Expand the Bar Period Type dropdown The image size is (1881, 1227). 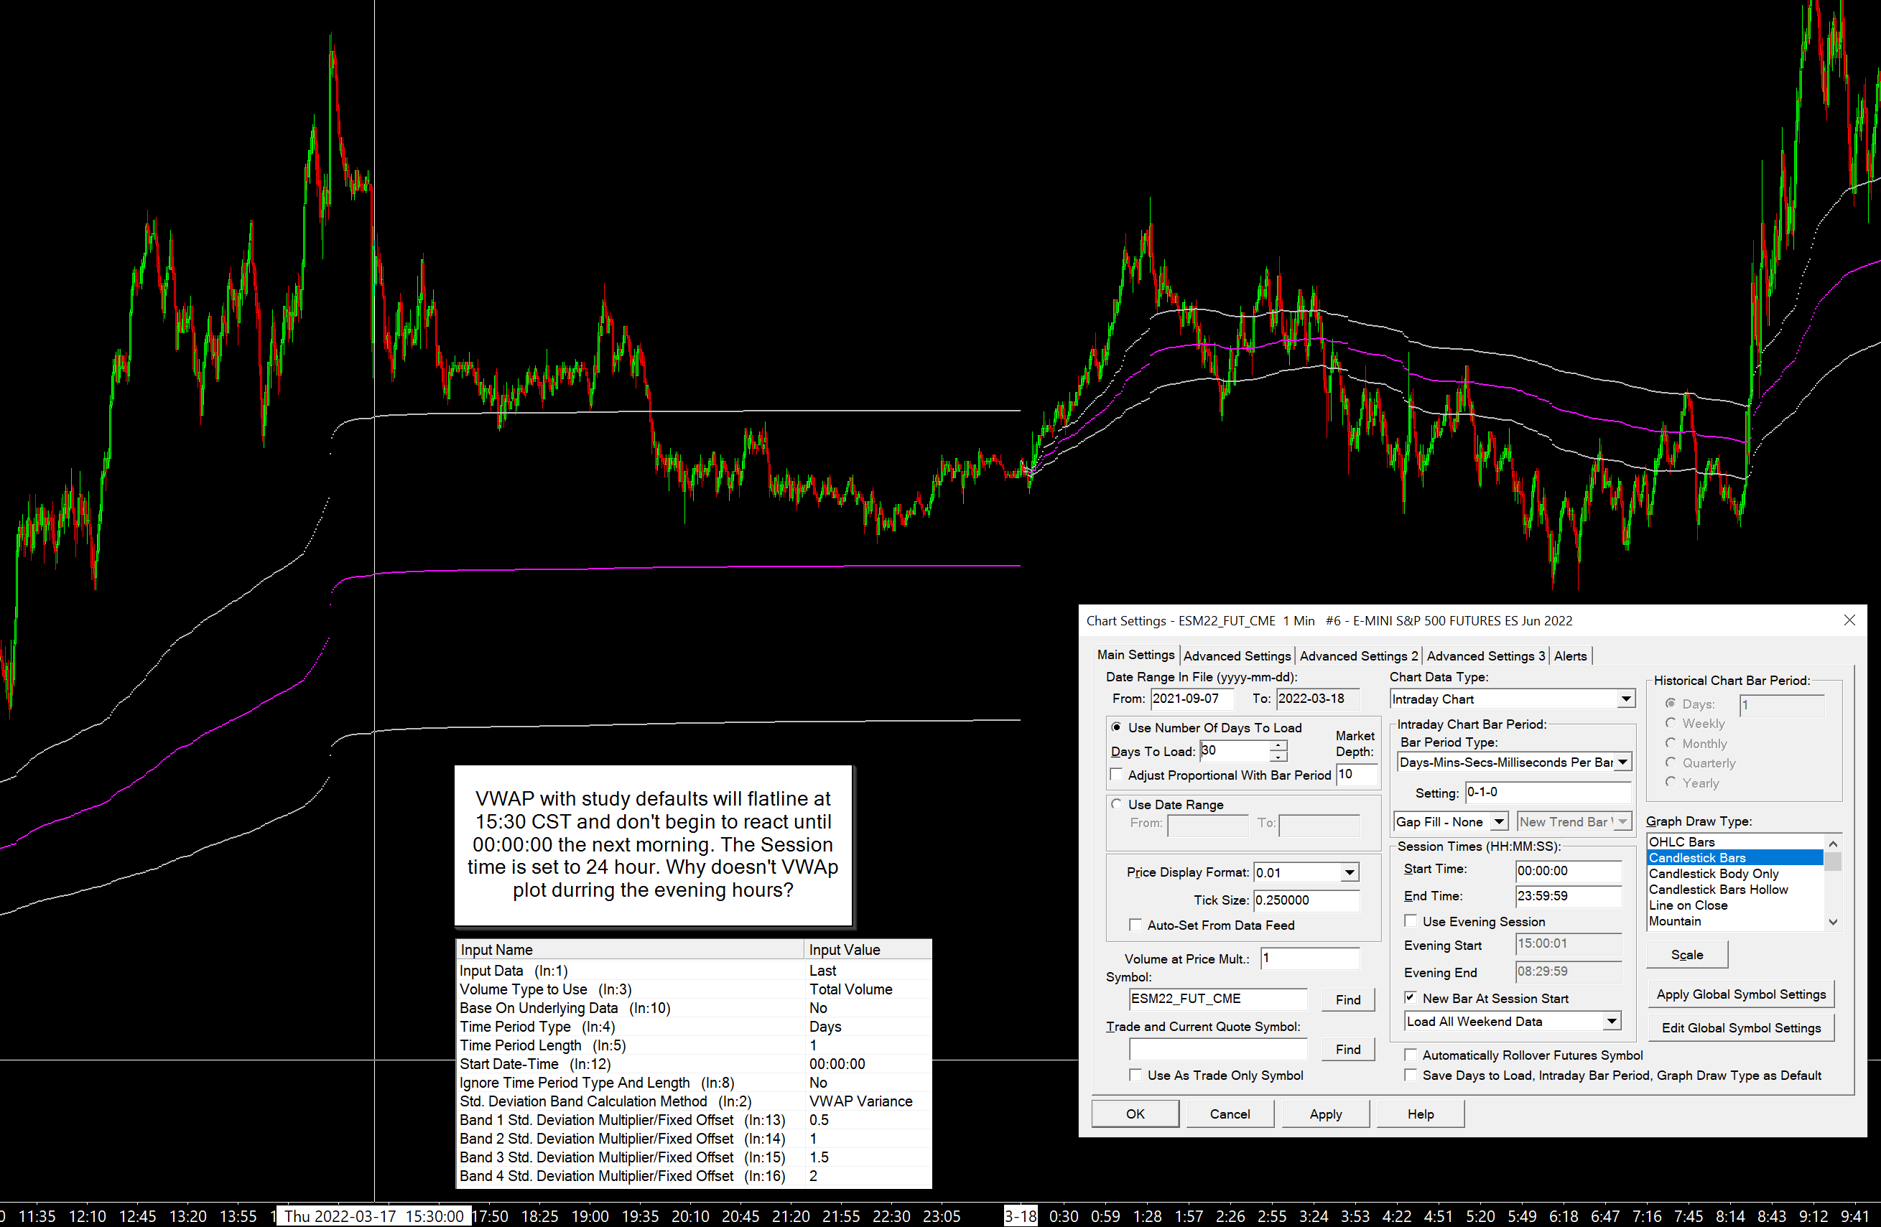tap(1622, 762)
